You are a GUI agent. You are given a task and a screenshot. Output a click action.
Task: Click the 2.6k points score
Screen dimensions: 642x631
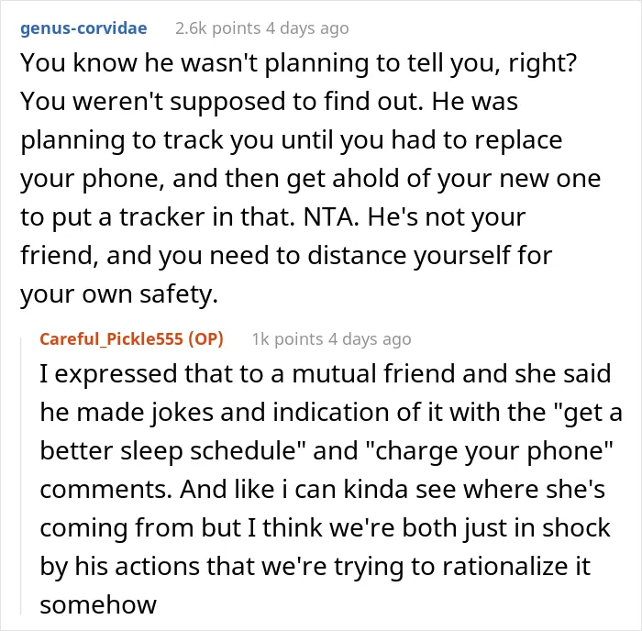pyautogui.click(x=218, y=28)
